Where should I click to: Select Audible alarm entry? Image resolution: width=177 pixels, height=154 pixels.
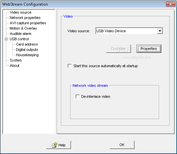[21, 34]
